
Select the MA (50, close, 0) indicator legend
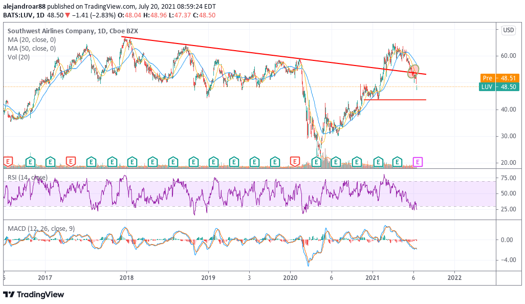[32, 49]
